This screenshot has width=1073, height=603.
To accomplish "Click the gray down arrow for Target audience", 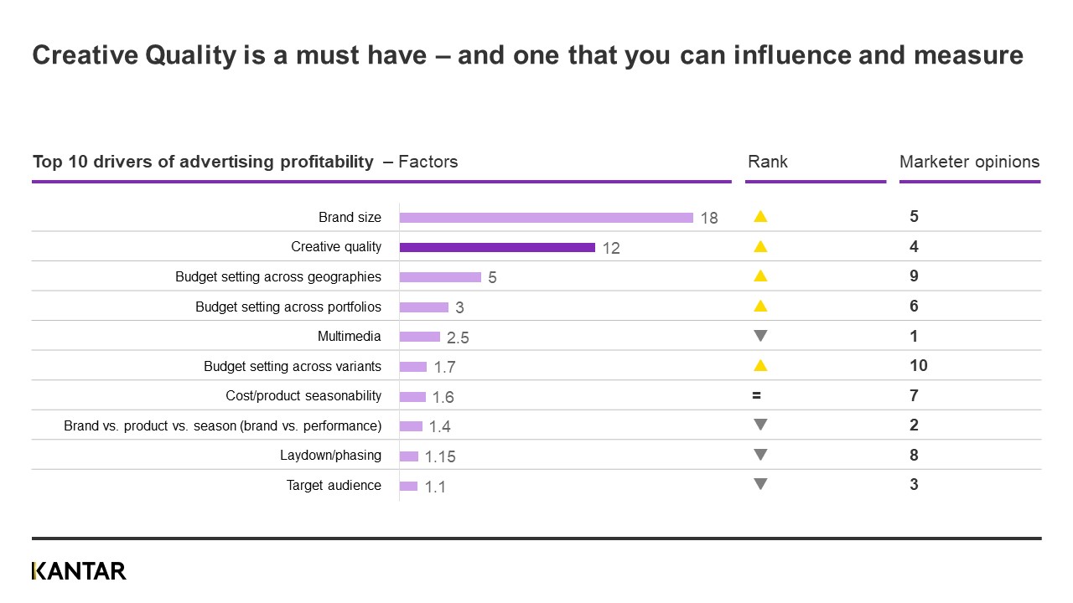I will pyautogui.click(x=760, y=484).
